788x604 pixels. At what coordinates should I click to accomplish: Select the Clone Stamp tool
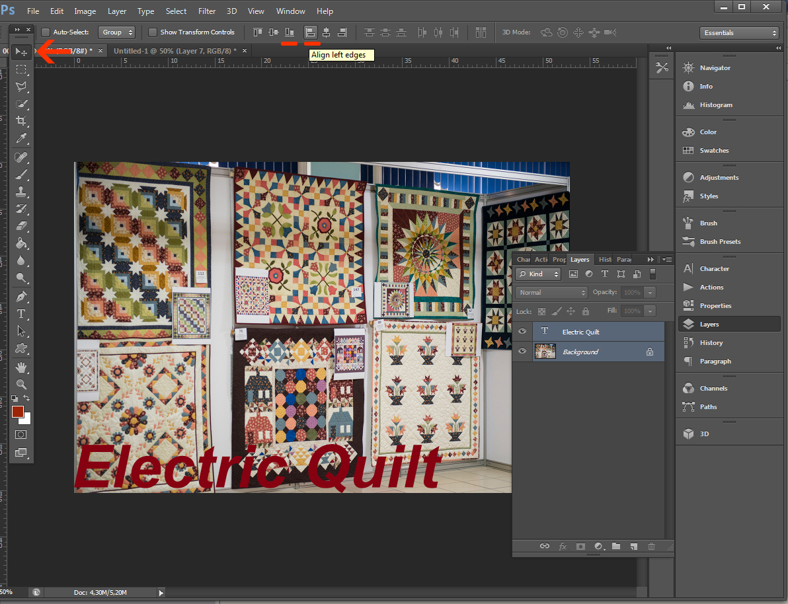click(x=21, y=192)
